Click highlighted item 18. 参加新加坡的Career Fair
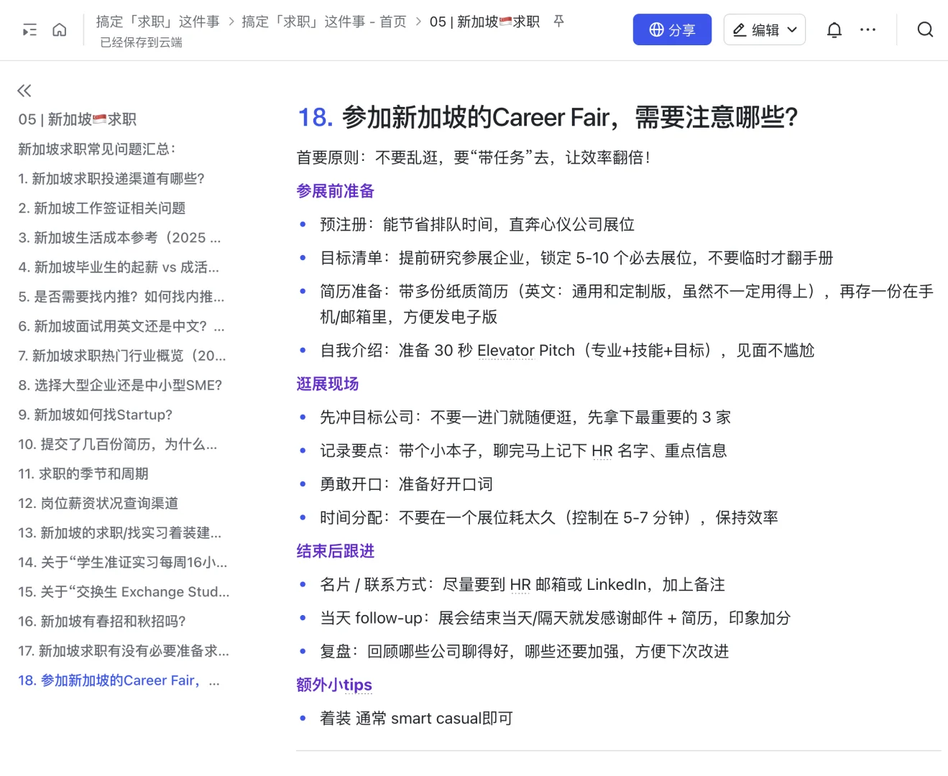Viewport: 948px width, 776px height. pyautogui.click(x=120, y=680)
